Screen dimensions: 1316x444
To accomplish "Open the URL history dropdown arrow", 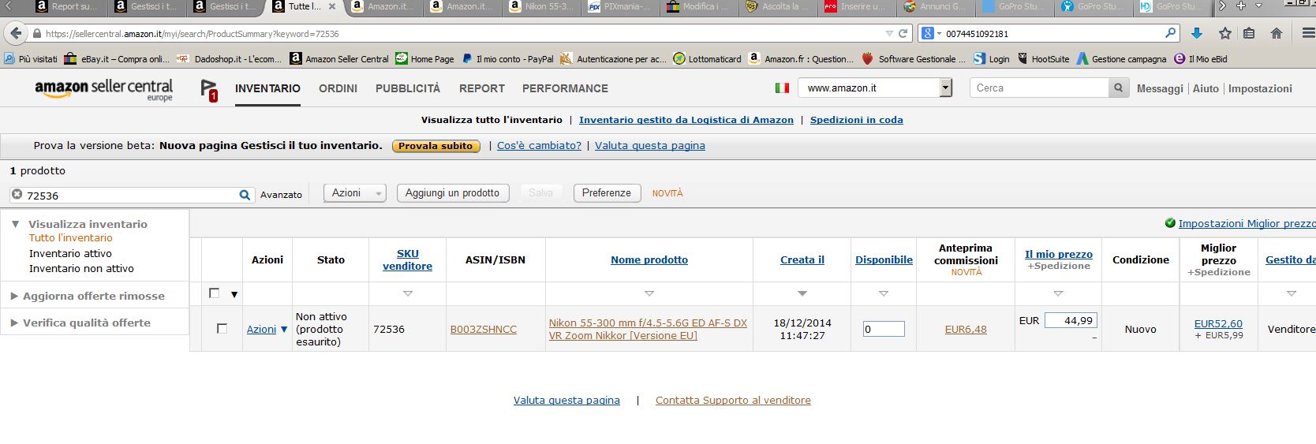I will tap(889, 34).
